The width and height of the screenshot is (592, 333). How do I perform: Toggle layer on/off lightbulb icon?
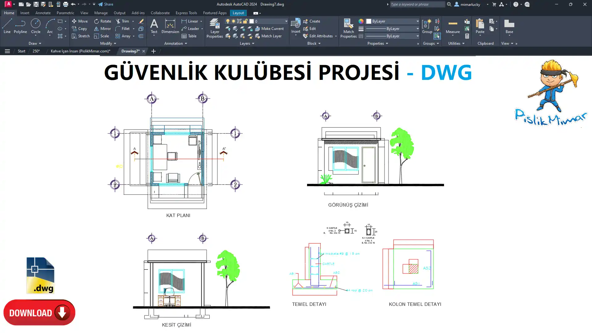pyautogui.click(x=228, y=21)
